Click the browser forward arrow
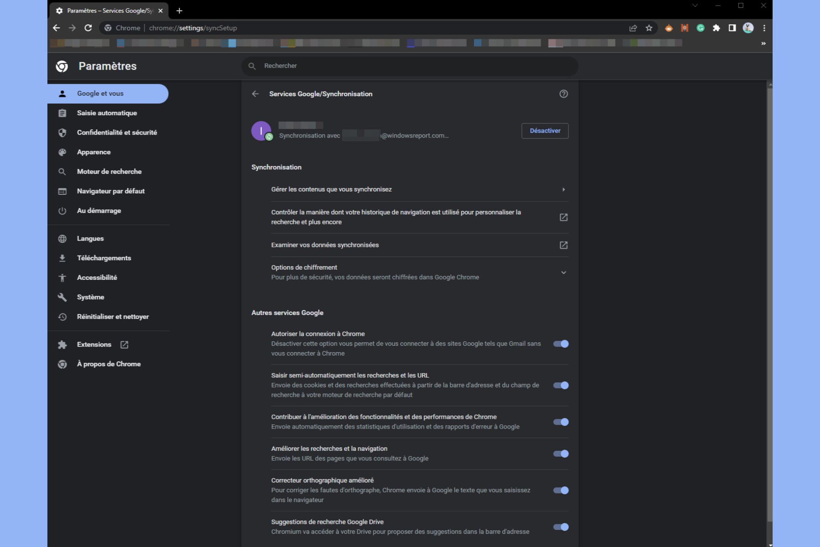Viewport: 820px width, 547px height. (x=72, y=28)
